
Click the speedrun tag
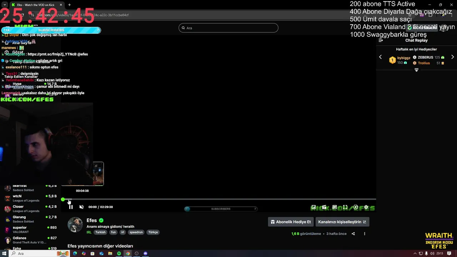click(x=136, y=232)
